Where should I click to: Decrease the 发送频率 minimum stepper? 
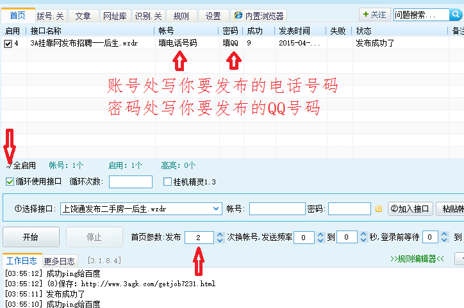click(x=320, y=240)
